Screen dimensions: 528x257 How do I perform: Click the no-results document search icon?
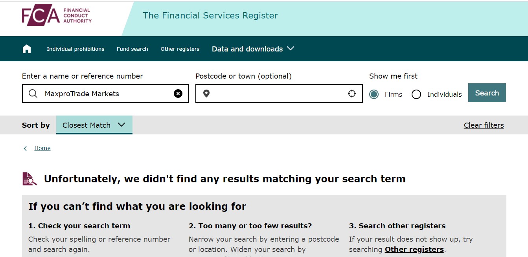pyautogui.click(x=29, y=179)
